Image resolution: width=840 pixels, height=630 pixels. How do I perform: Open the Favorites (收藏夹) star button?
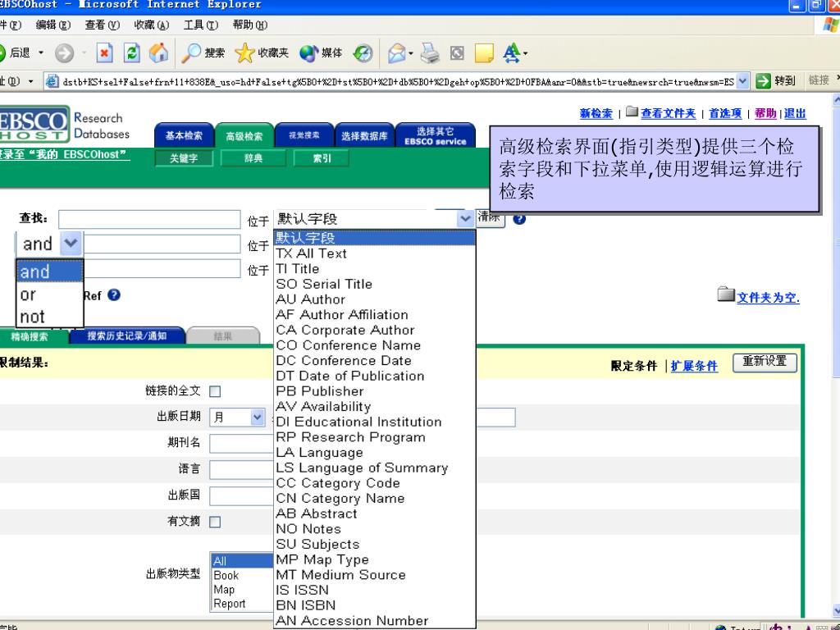(262, 52)
